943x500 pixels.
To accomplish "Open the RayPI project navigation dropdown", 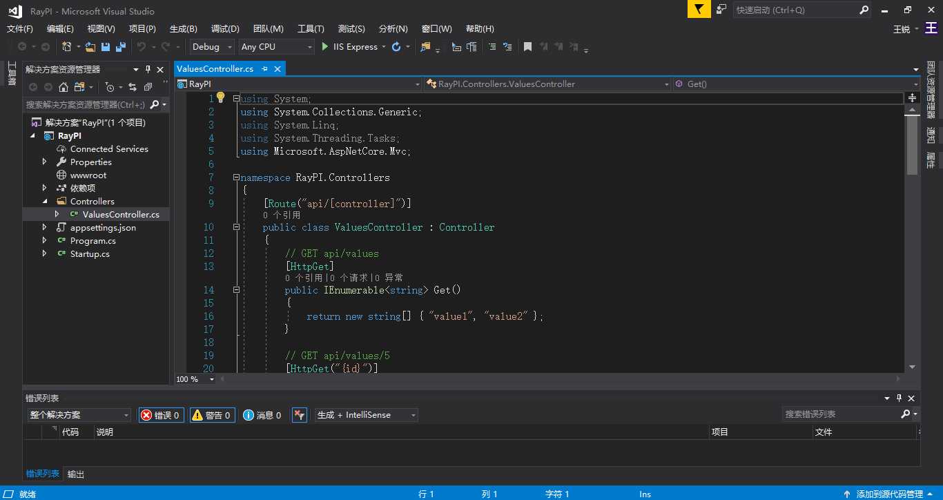I will tap(298, 84).
